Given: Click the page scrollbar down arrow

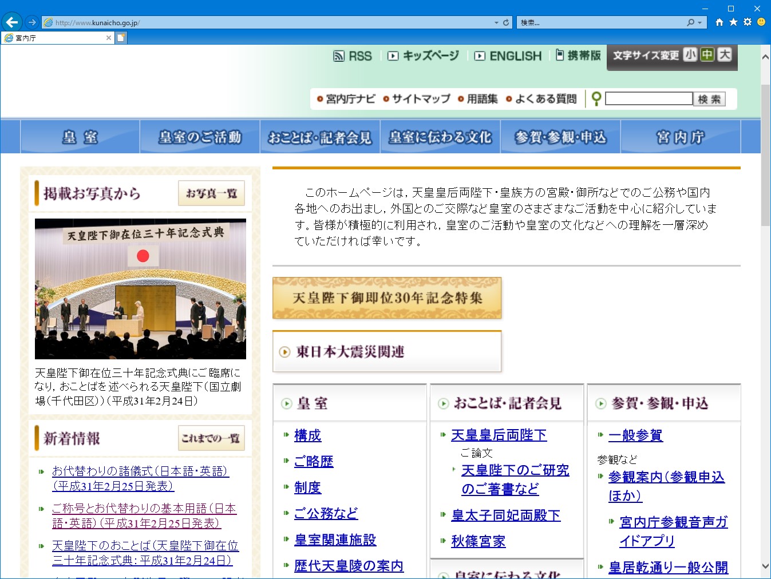Looking at the screenshot, I should click(765, 566).
